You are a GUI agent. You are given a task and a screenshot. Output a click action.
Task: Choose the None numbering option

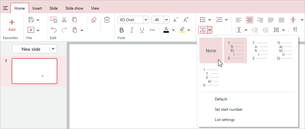pyautogui.click(x=211, y=51)
